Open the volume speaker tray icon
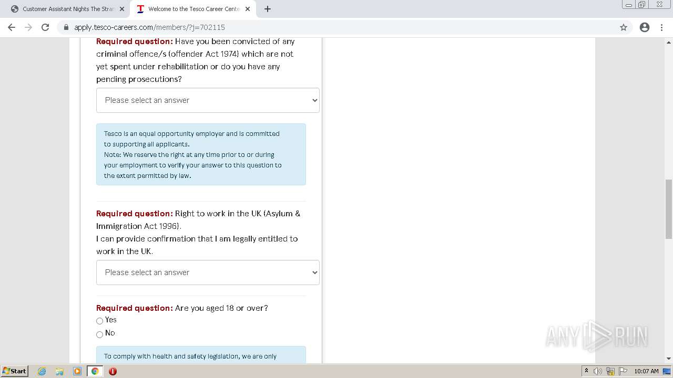Viewport: 673px width, 378px height. click(x=598, y=371)
